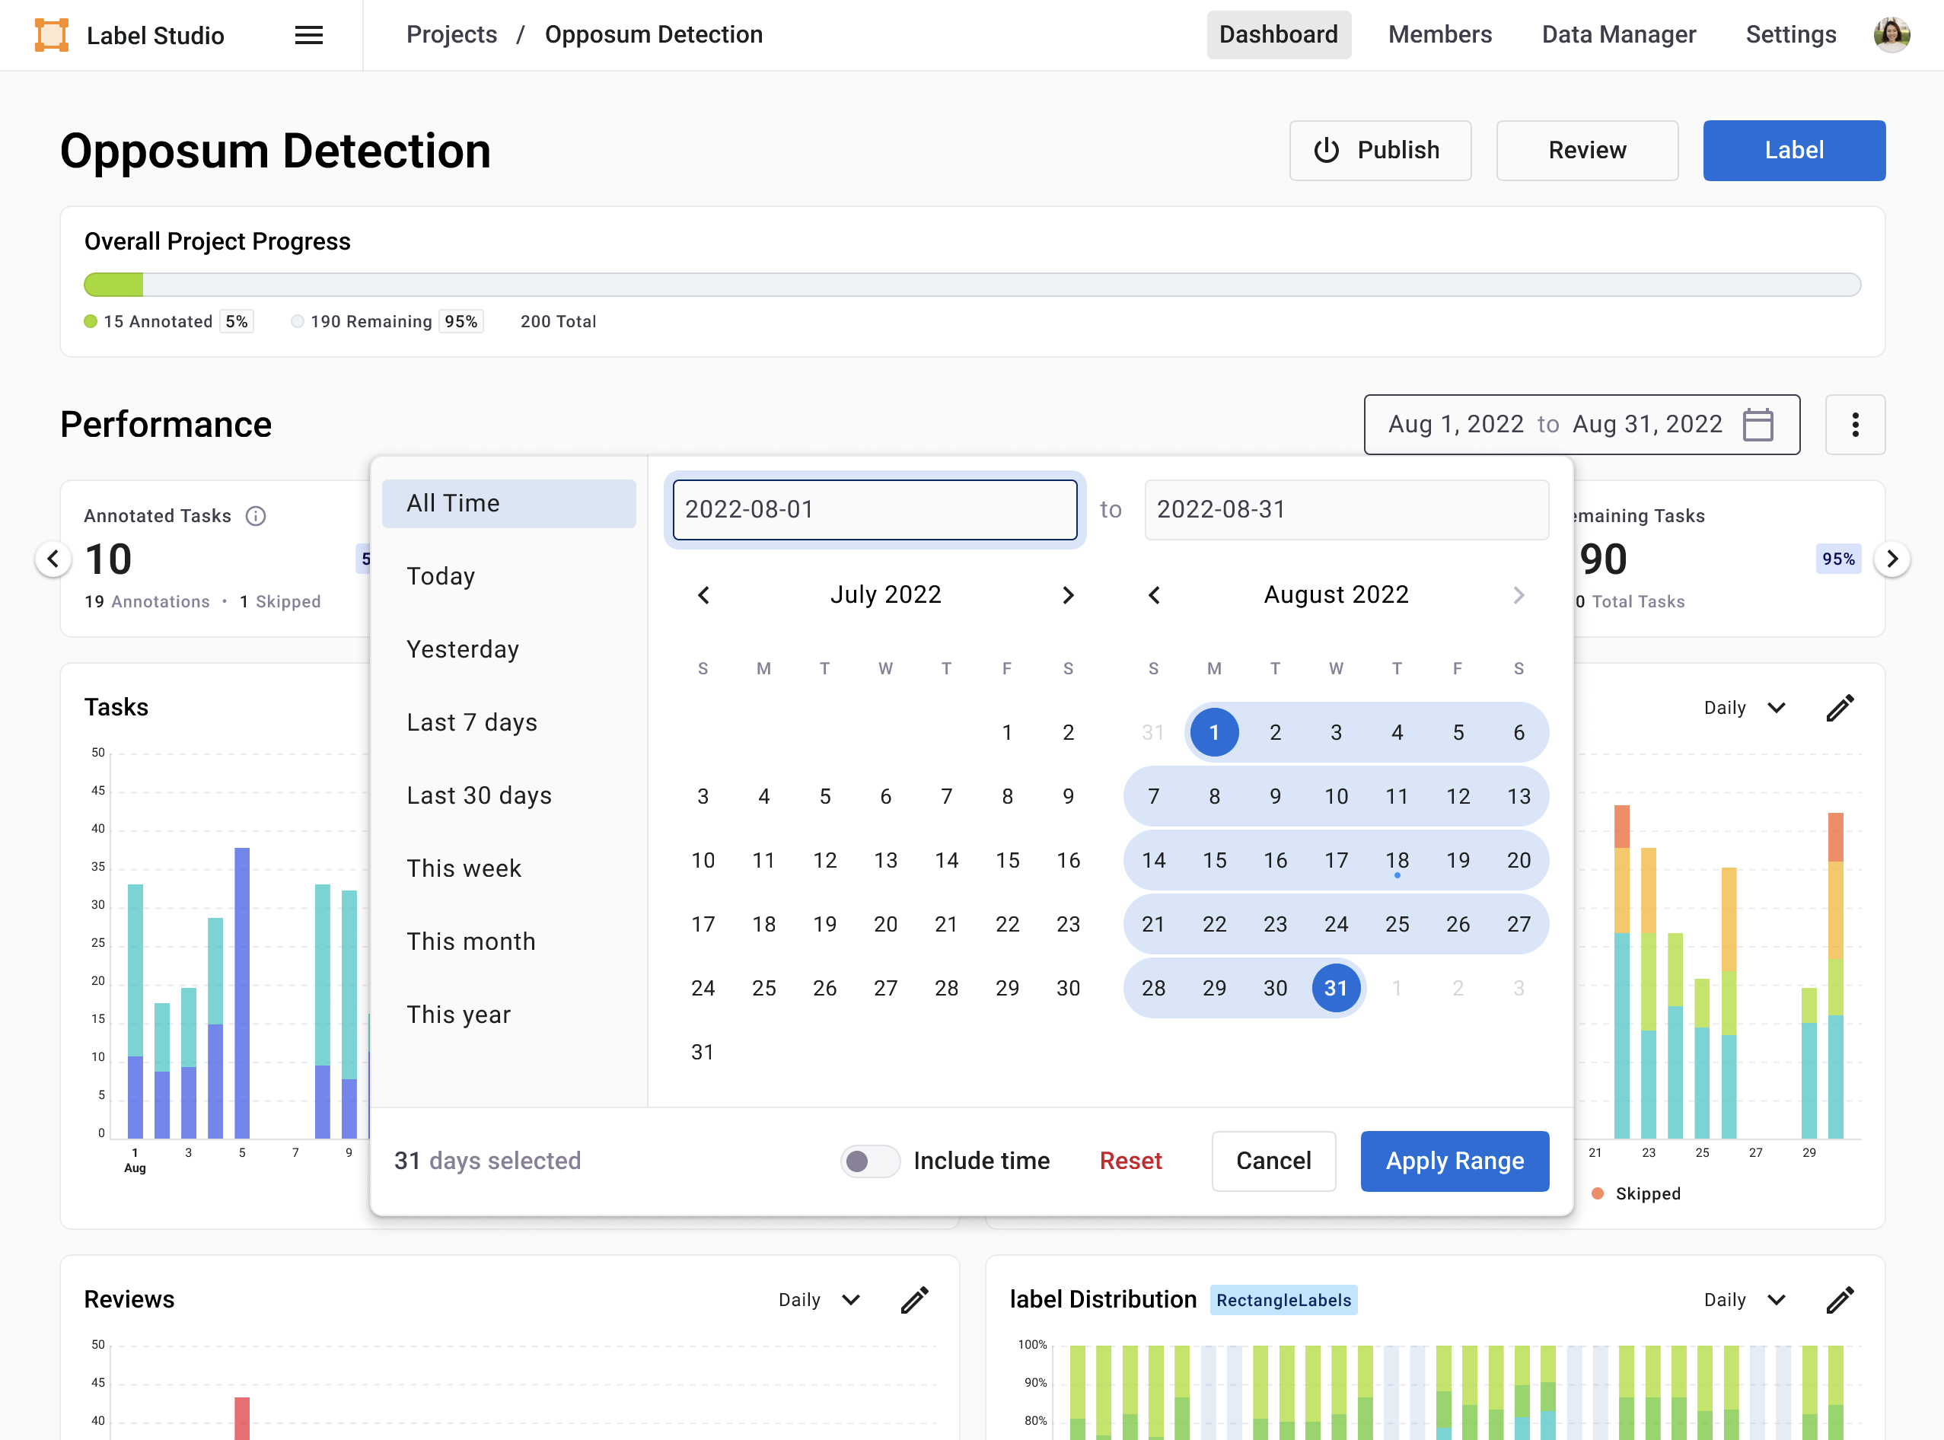Click the Label Studio logo icon
This screenshot has width=1944, height=1440.
coord(52,35)
